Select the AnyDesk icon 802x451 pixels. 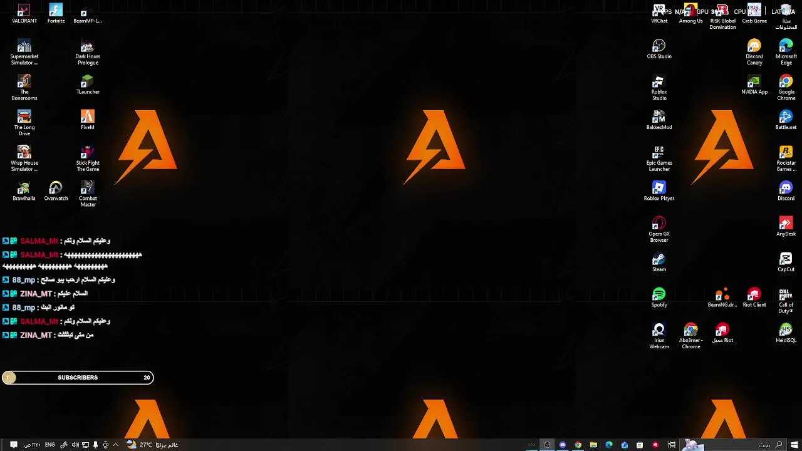(786, 227)
